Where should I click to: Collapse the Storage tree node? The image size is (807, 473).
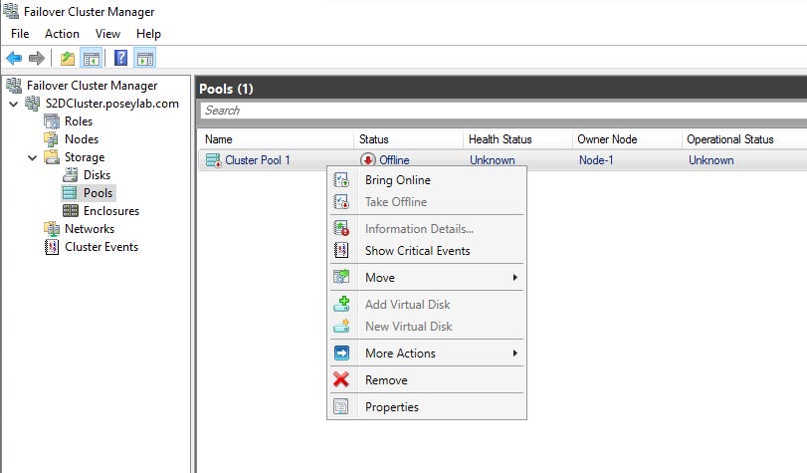(32, 157)
